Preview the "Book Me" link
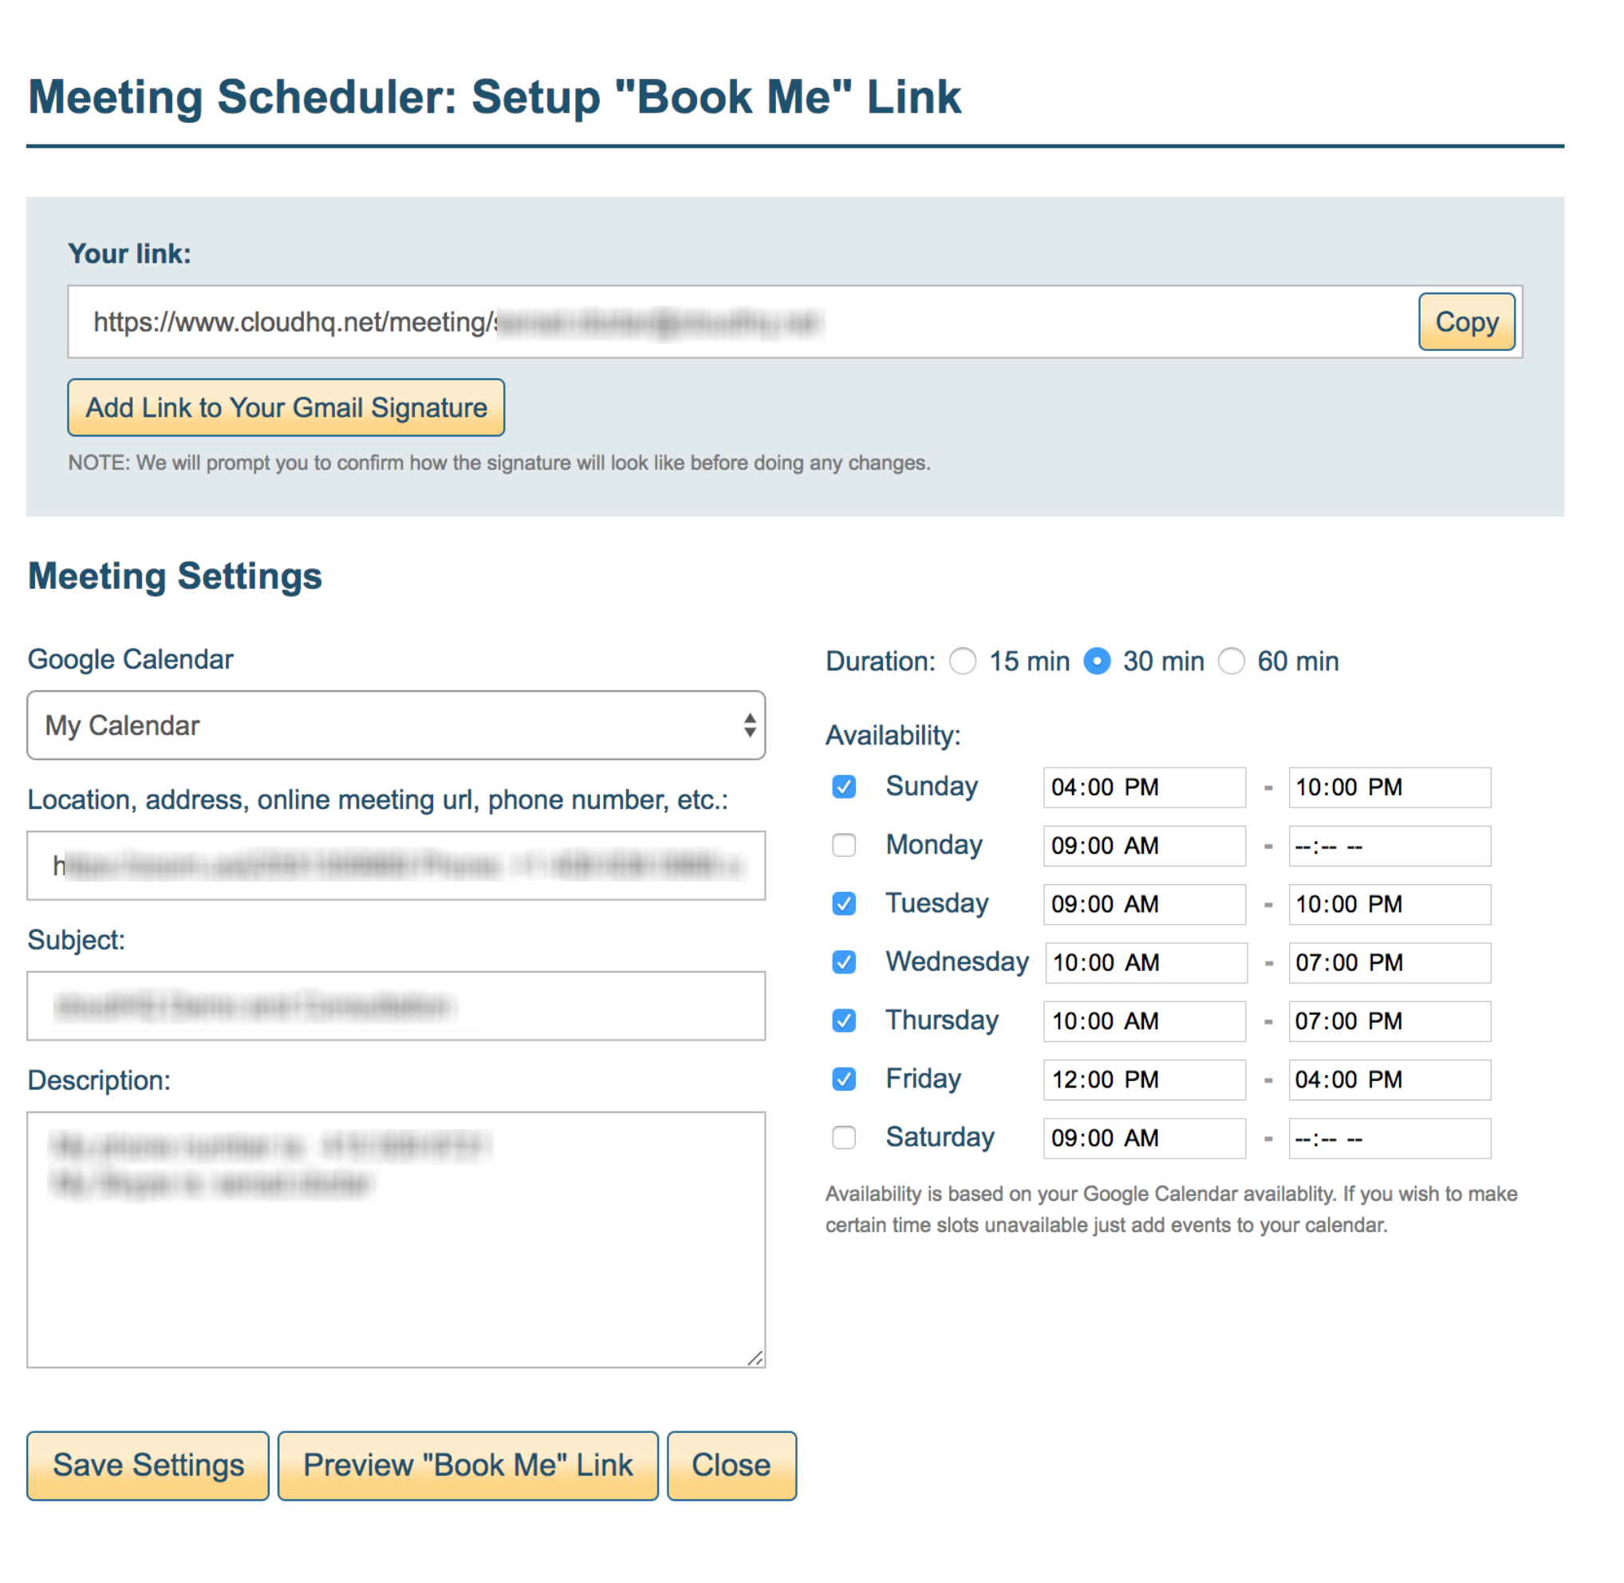The height and width of the screenshot is (1583, 1624). [467, 1466]
